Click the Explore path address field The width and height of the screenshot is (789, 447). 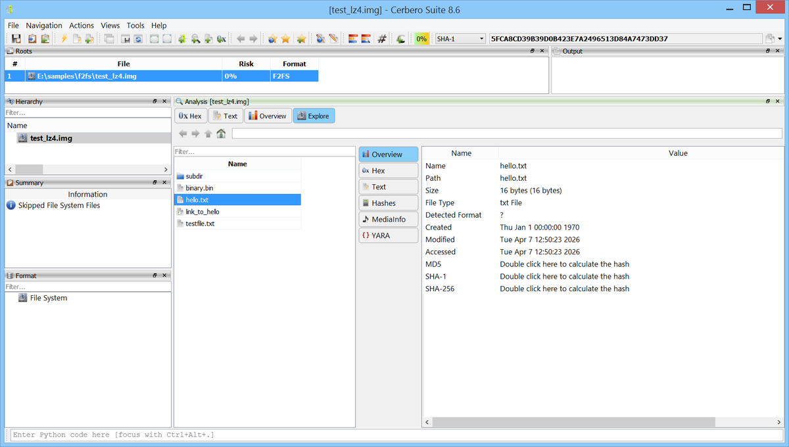pyautogui.click(x=507, y=133)
